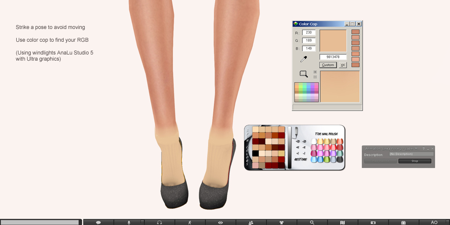Open appearance via the shirt icon
The width and height of the screenshot is (450, 225).
[x=282, y=222]
